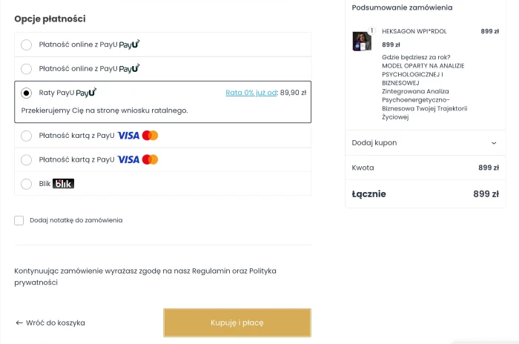This screenshot has width=519, height=344.
Task: Go back via the Wróć do koszyka link
Action: [55, 323]
